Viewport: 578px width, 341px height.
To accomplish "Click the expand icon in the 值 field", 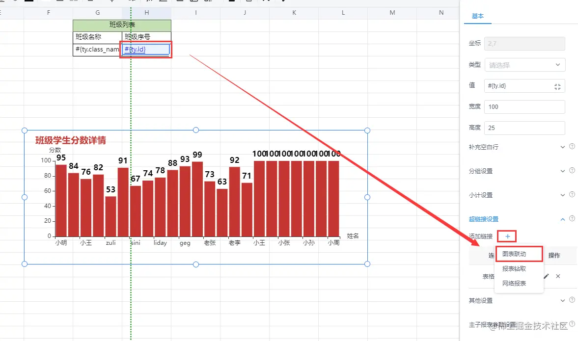I will coord(557,86).
